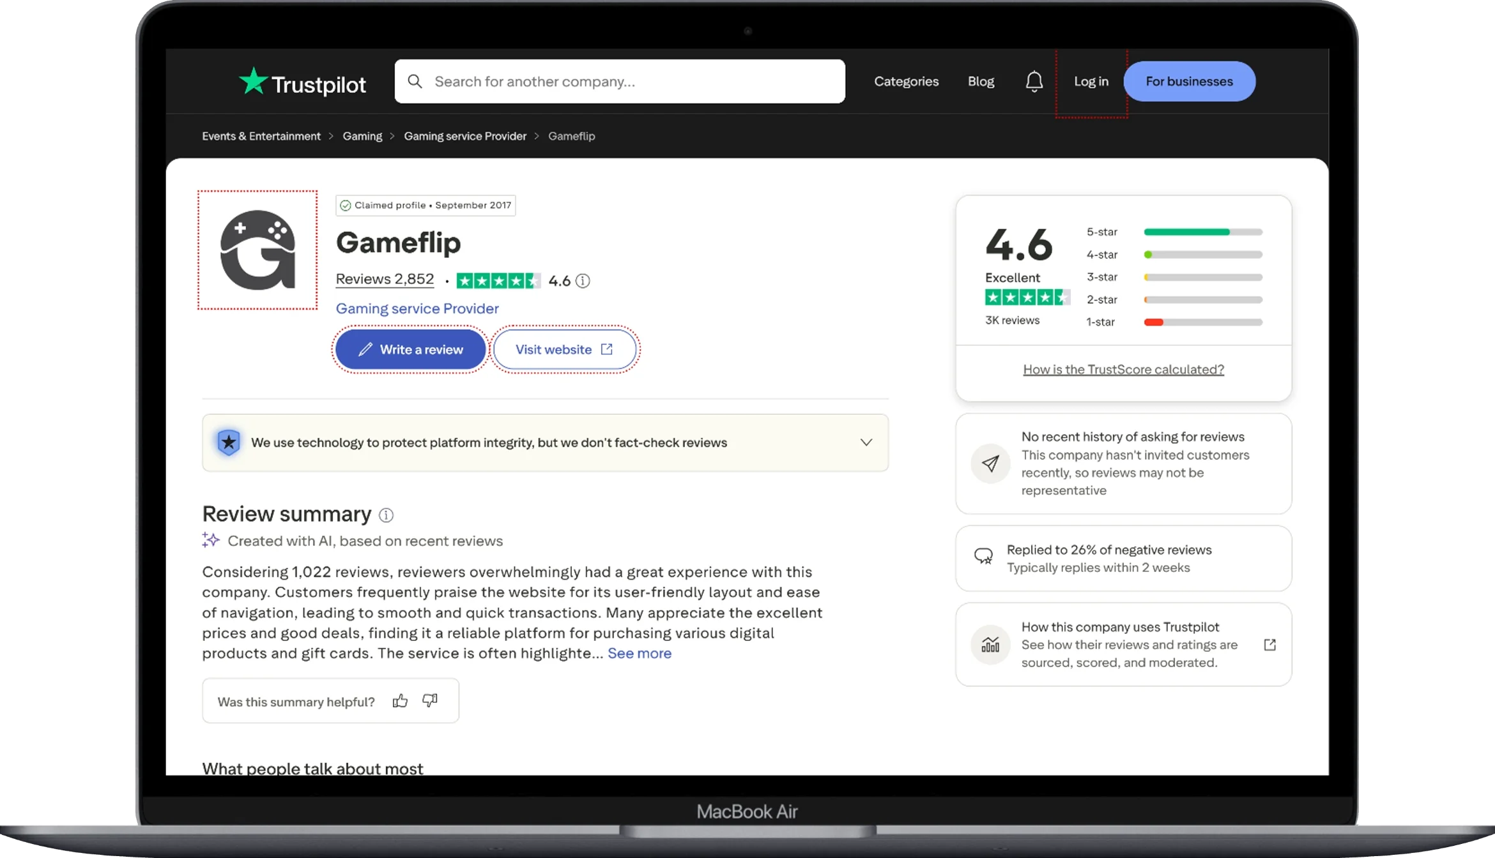Click the reply speech bubble icon

pyautogui.click(x=983, y=557)
